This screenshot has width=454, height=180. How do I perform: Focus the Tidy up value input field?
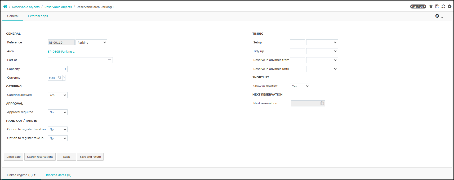click(x=297, y=51)
